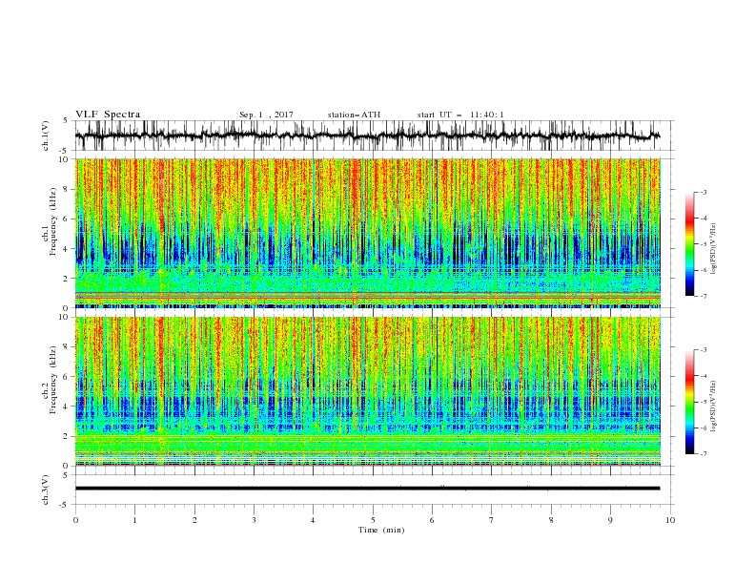Viewport: 755px width, 584px height.
Task: Click the time axis tick label '1'
Action: pos(134,520)
